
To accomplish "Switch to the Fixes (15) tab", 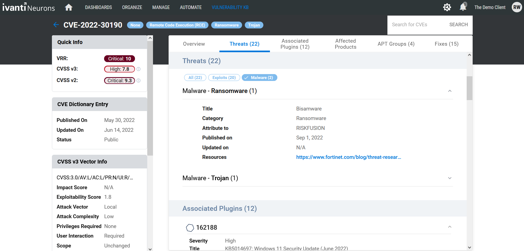I will tap(447, 44).
